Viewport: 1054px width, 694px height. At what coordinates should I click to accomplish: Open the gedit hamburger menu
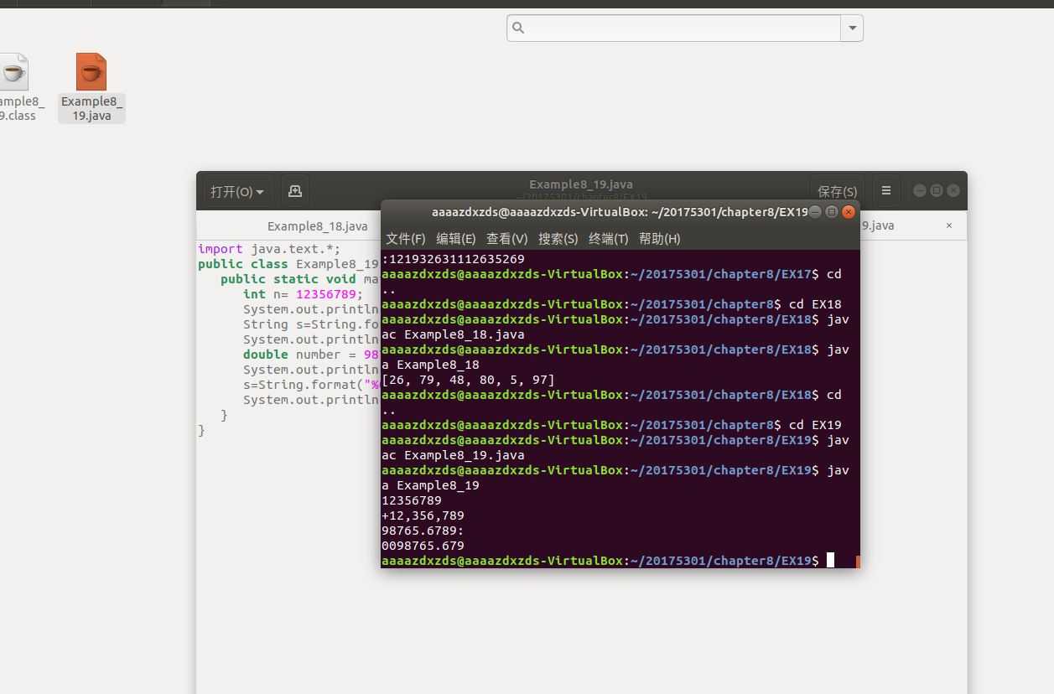(885, 191)
